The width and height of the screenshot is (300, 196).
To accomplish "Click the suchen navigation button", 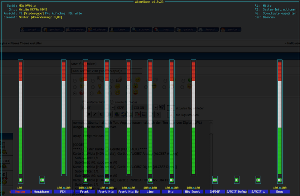I will [x=141, y=30].
